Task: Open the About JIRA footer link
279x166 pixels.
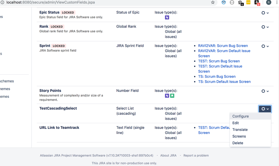Action: pos(168,155)
